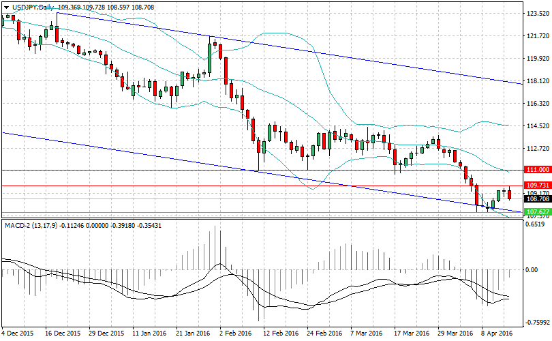Click the -0.75992 MACD scale value
Screen dimensions: 552x341
point(537,322)
